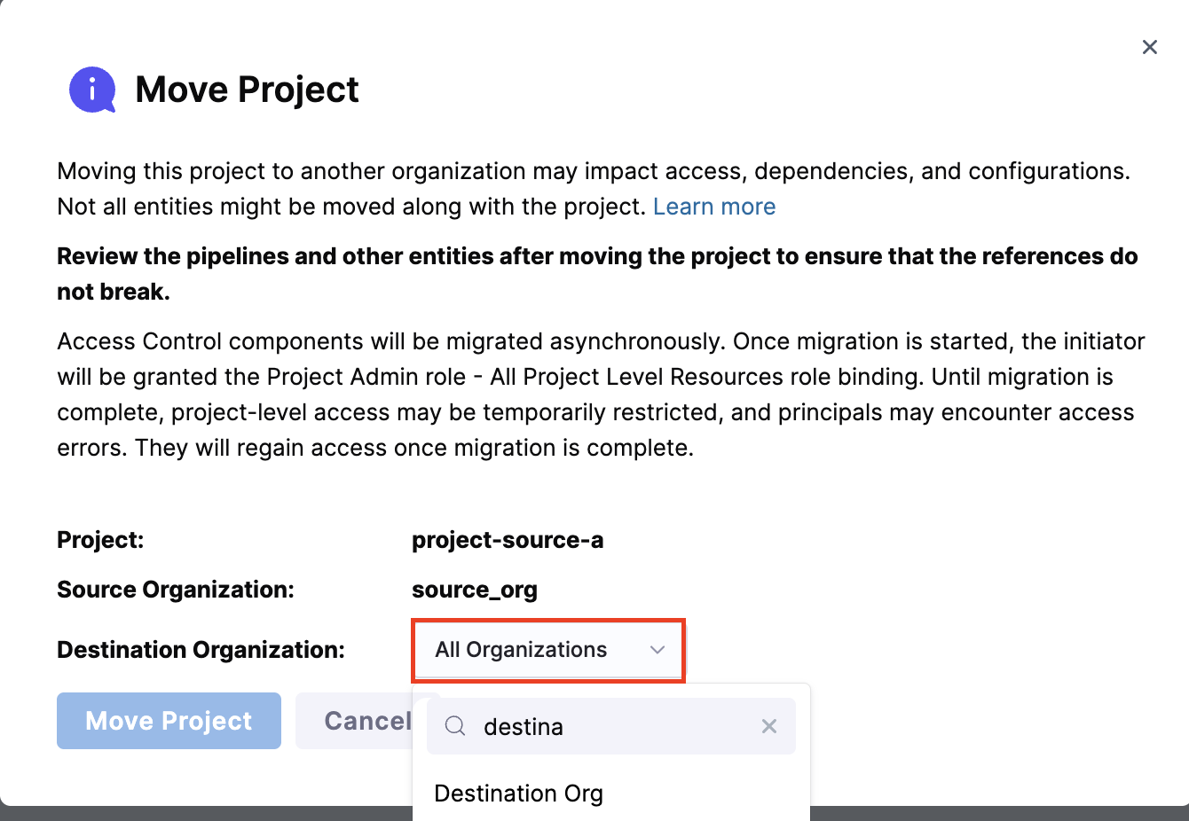The image size is (1189, 821).
Task: Close the Move Project dialog with the X
Action: 1149,47
